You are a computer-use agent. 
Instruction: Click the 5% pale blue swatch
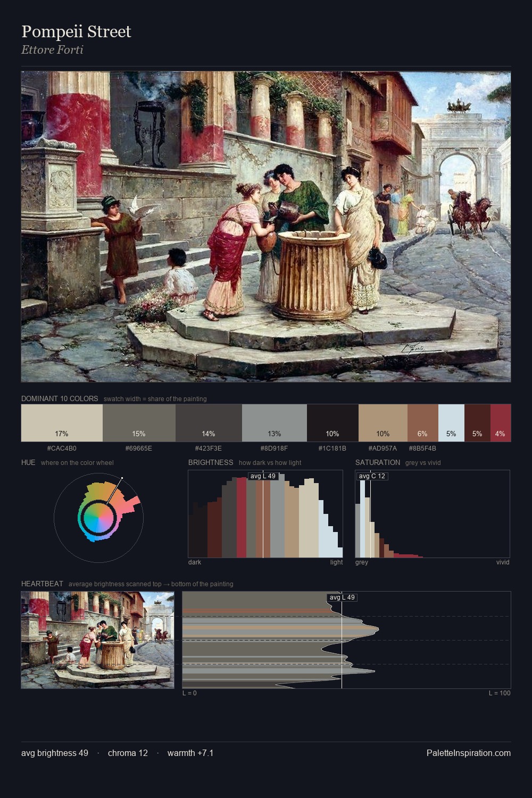pos(451,423)
